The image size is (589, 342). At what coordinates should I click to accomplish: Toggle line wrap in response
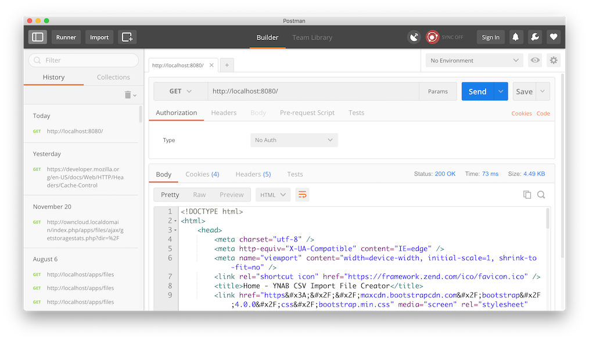coord(303,195)
